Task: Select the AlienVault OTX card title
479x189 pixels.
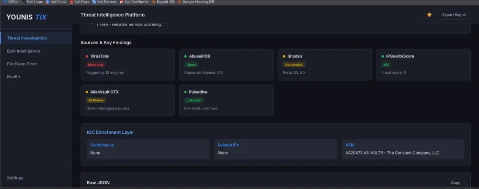Action: click(x=104, y=92)
